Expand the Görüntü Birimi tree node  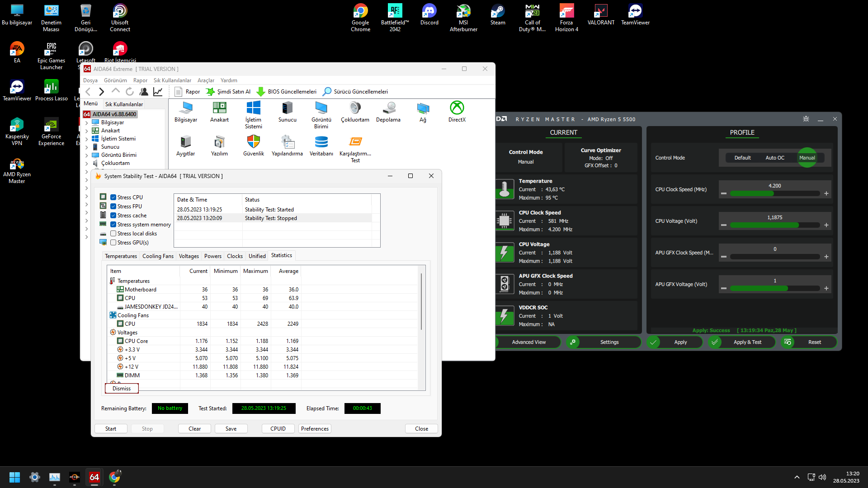[87, 155]
